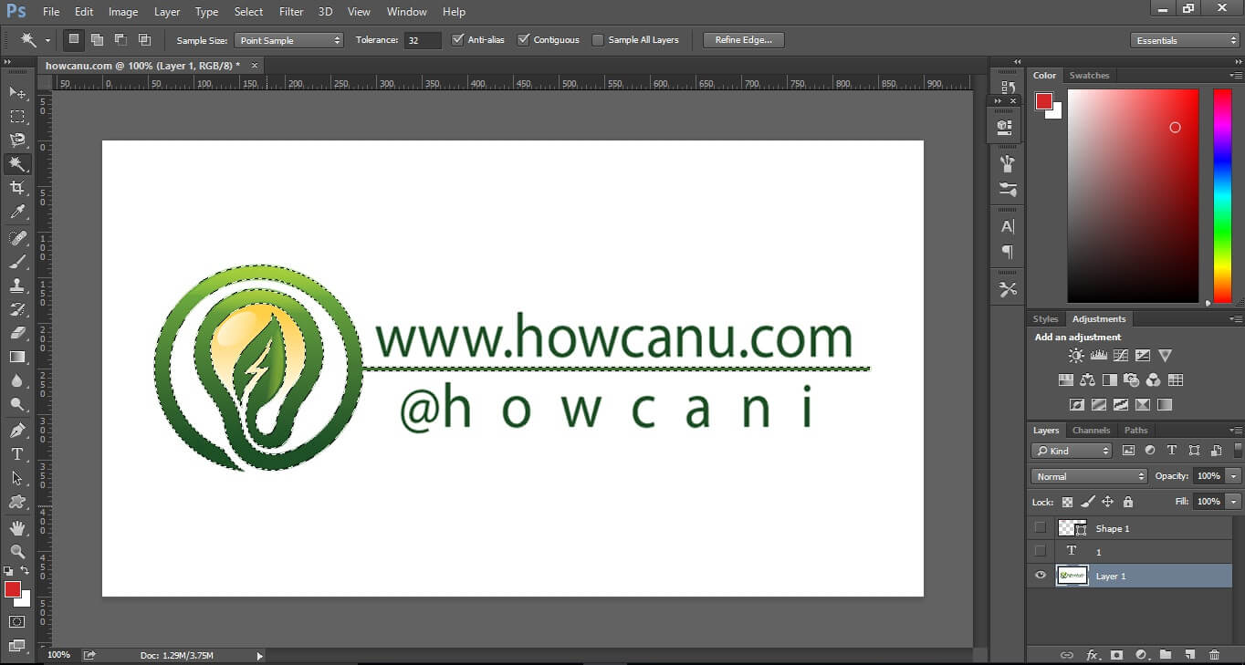
Task: Click the Refine Edge button
Action: 743,40
